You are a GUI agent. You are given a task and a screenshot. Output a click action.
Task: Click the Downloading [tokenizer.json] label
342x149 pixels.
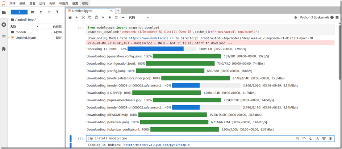(x=108, y=122)
